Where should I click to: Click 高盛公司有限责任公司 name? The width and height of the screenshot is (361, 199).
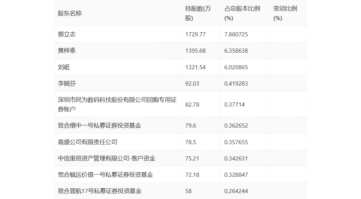[x=87, y=142]
